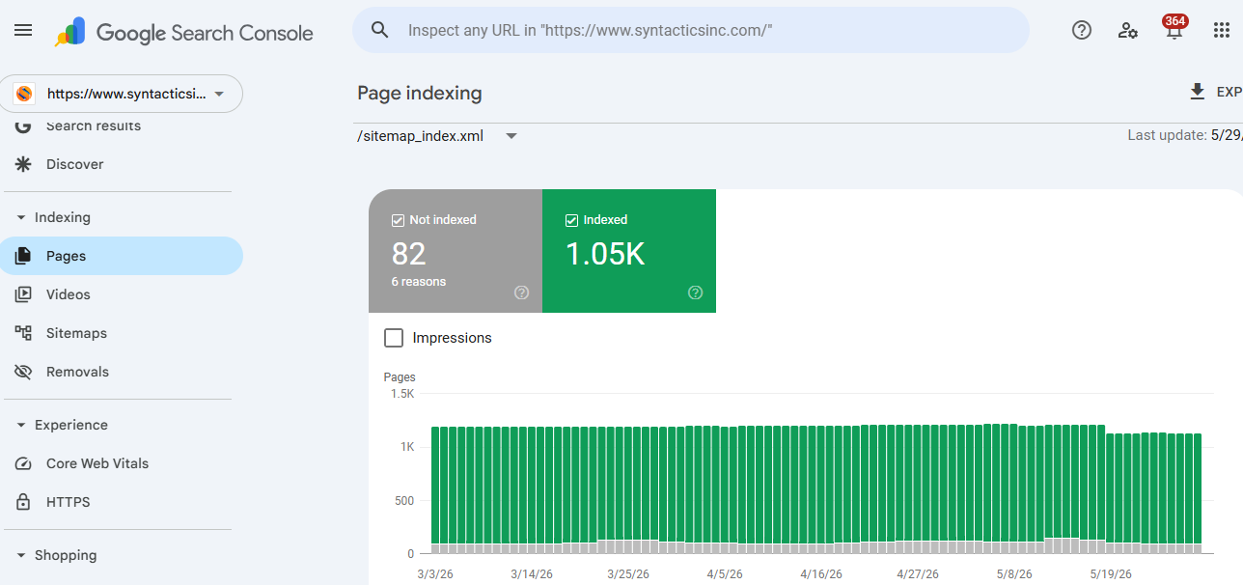1243x585 pixels.
Task: Click the 3/3/26 chart date label
Action: click(x=436, y=573)
